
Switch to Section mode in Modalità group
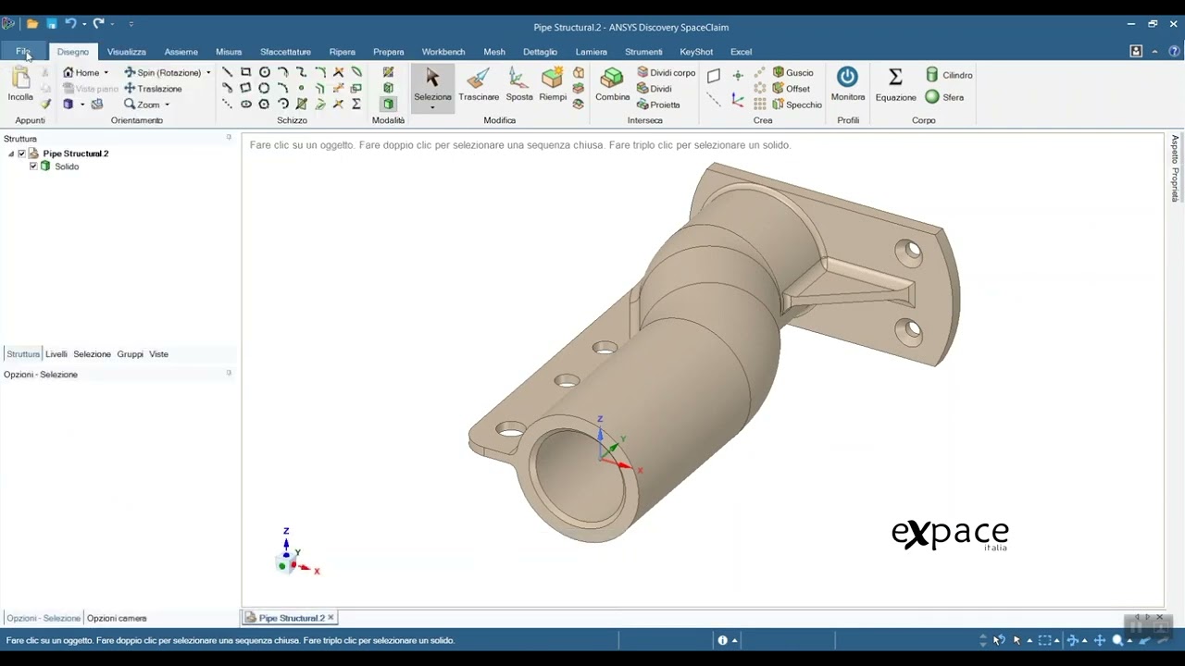(x=388, y=88)
